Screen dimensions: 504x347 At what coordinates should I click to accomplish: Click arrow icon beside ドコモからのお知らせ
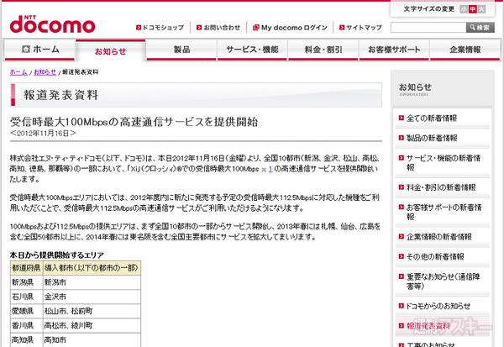[402, 306]
